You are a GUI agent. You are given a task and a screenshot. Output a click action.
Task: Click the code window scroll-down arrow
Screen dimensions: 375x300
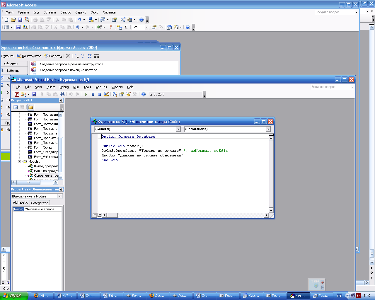click(271, 210)
